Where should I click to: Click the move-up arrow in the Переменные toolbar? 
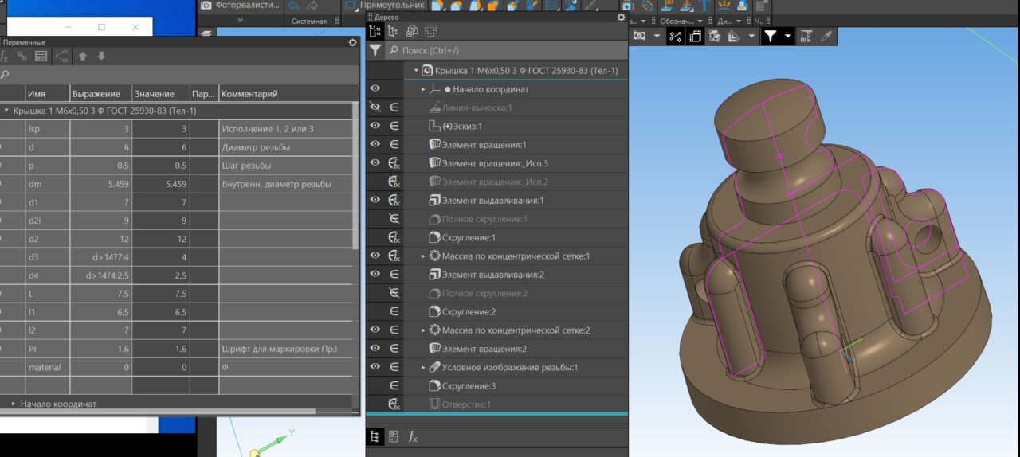point(82,57)
